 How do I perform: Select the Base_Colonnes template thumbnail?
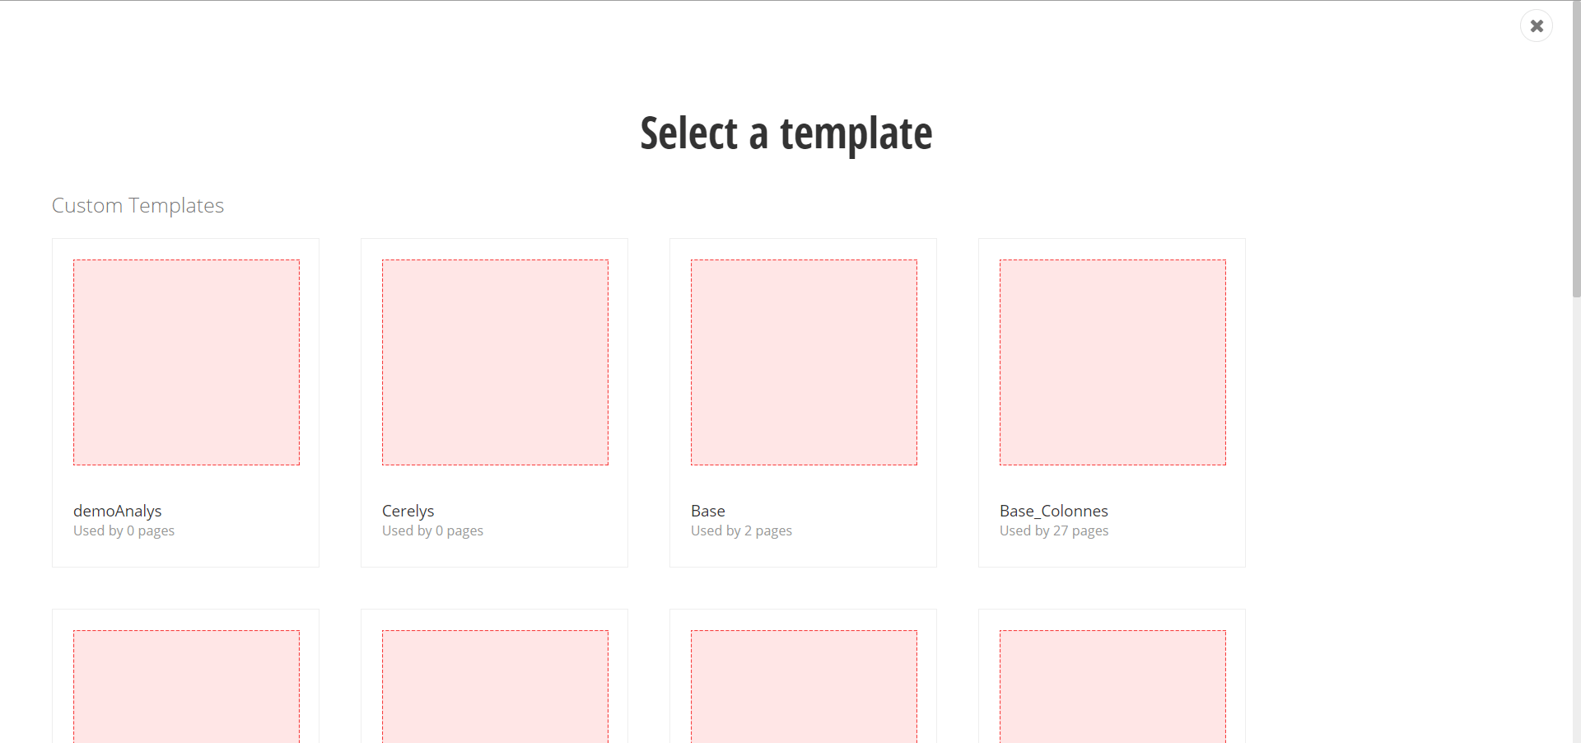point(1112,362)
